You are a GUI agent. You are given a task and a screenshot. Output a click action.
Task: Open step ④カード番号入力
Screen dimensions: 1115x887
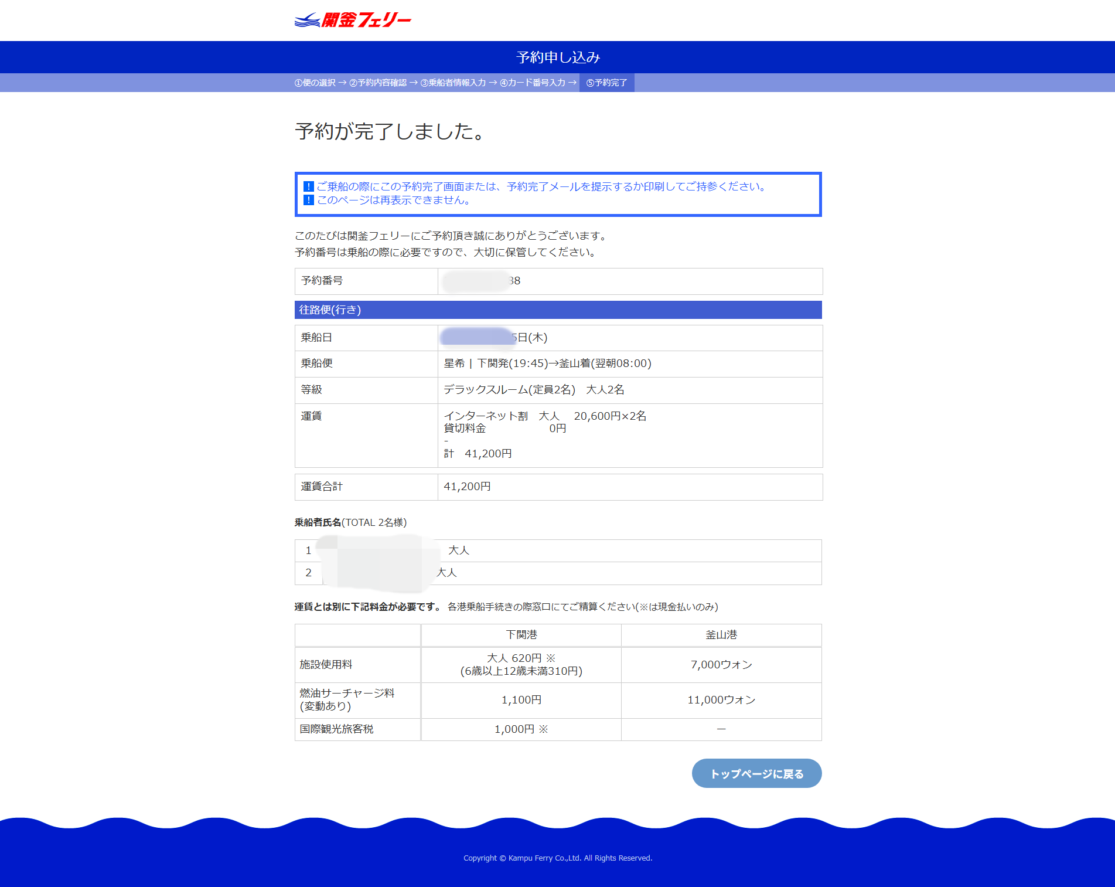pyautogui.click(x=533, y=83)
